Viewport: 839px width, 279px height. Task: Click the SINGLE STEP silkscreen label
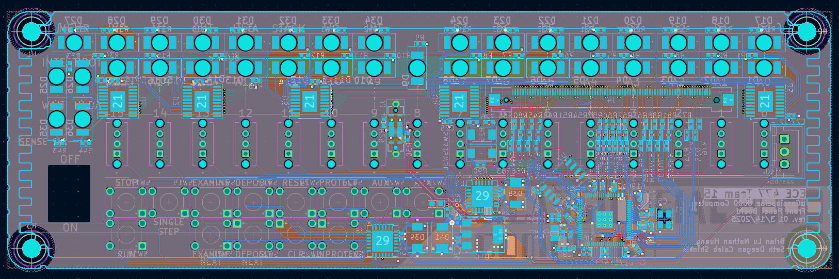(x=169, y=226)
